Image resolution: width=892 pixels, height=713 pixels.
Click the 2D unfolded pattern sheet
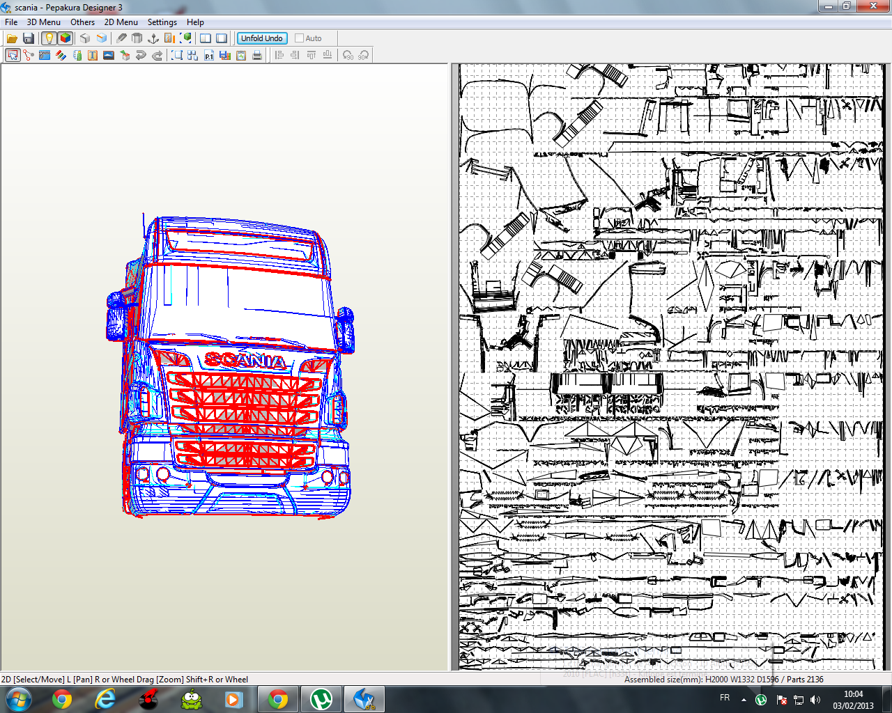tap(670, 367)
